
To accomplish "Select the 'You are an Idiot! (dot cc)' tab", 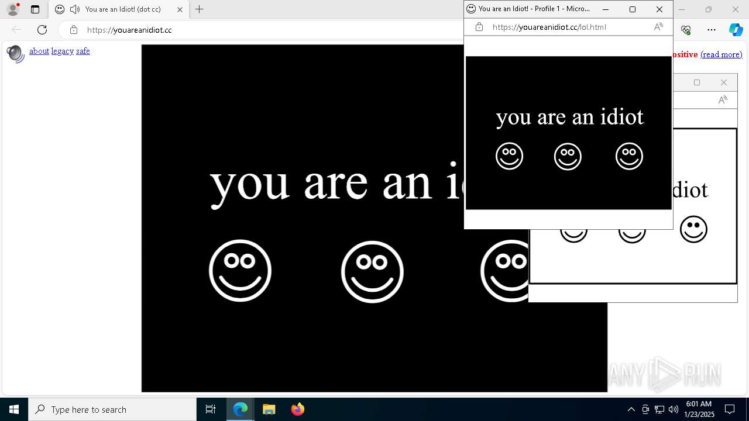I will 118,9.
